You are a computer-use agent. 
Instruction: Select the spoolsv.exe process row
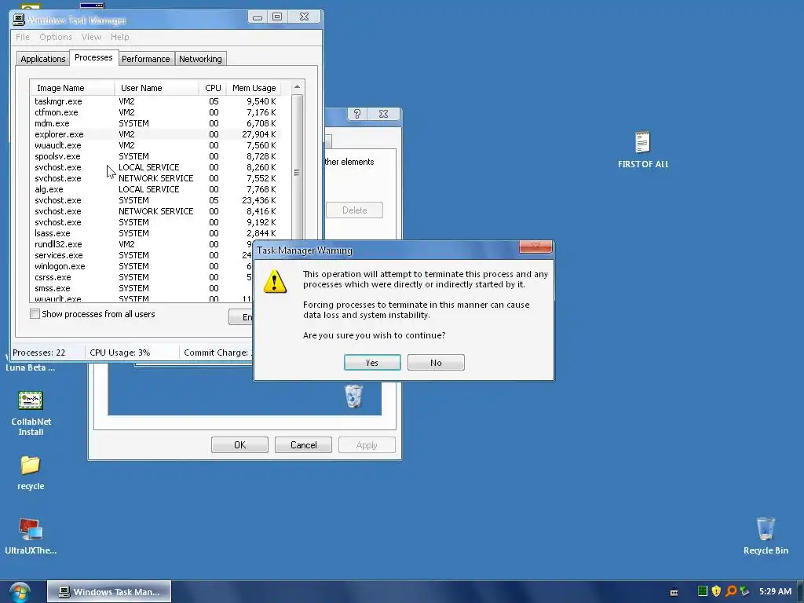156,156
